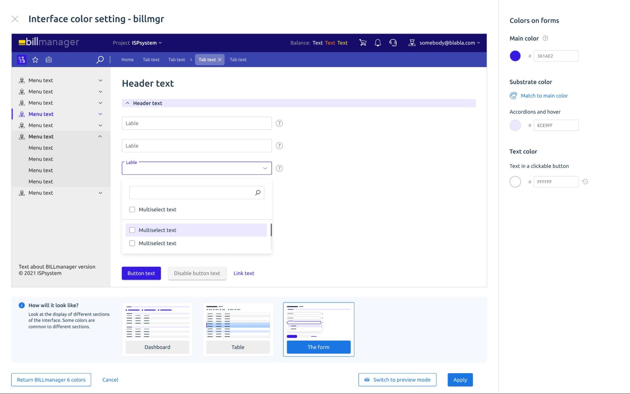The width and height of the screenshot is (630, 394).
Task: Open the shopping cart icon
Action: (x=363, y=43)
